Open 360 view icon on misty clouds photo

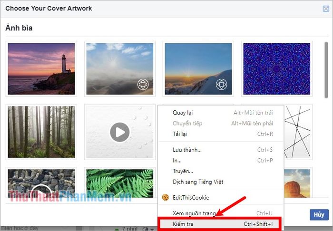[143, 84]
